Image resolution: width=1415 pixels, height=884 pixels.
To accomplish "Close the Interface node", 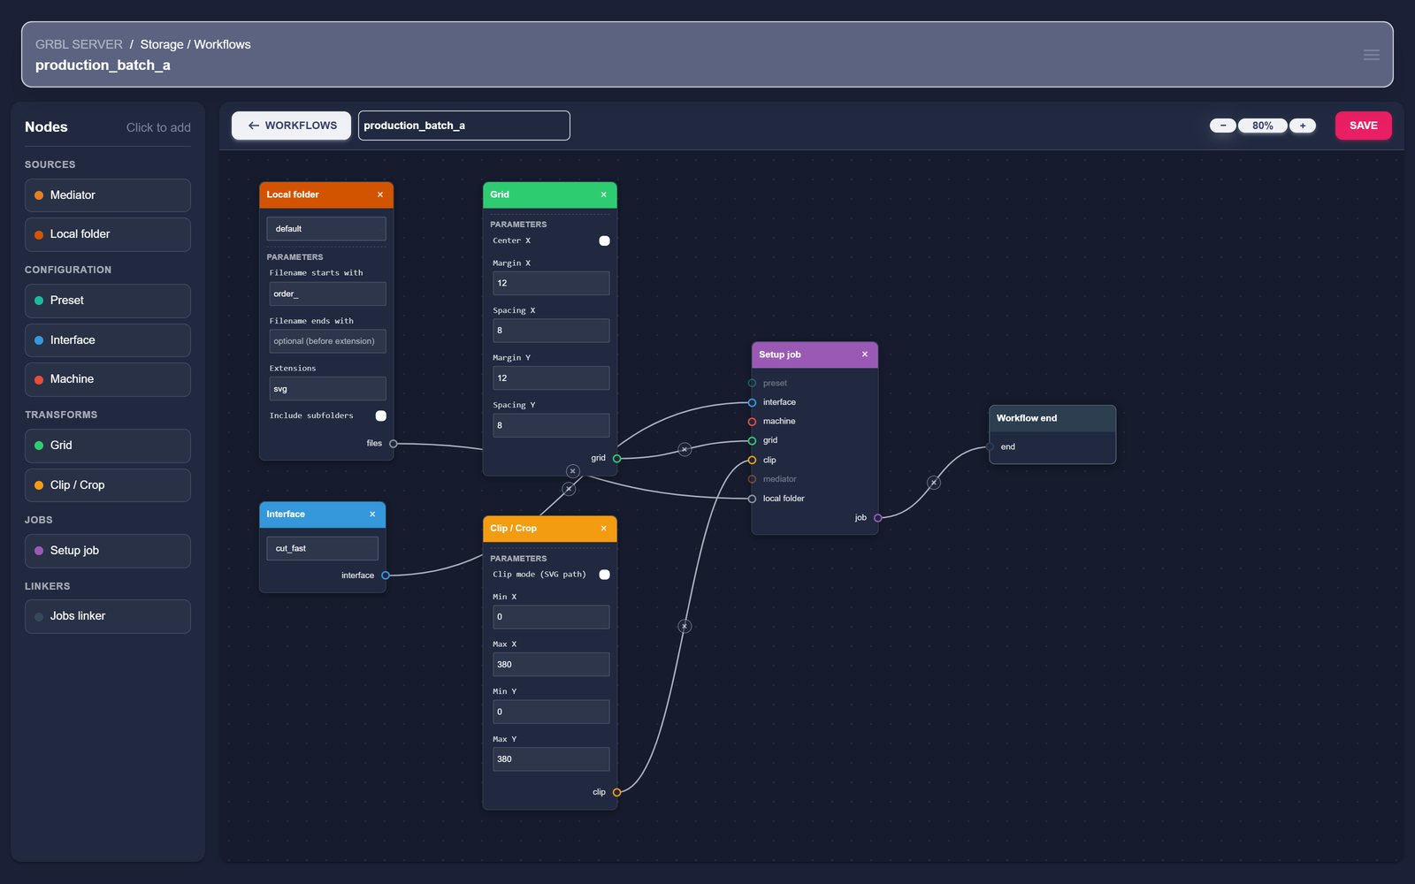I will point(372,514).
